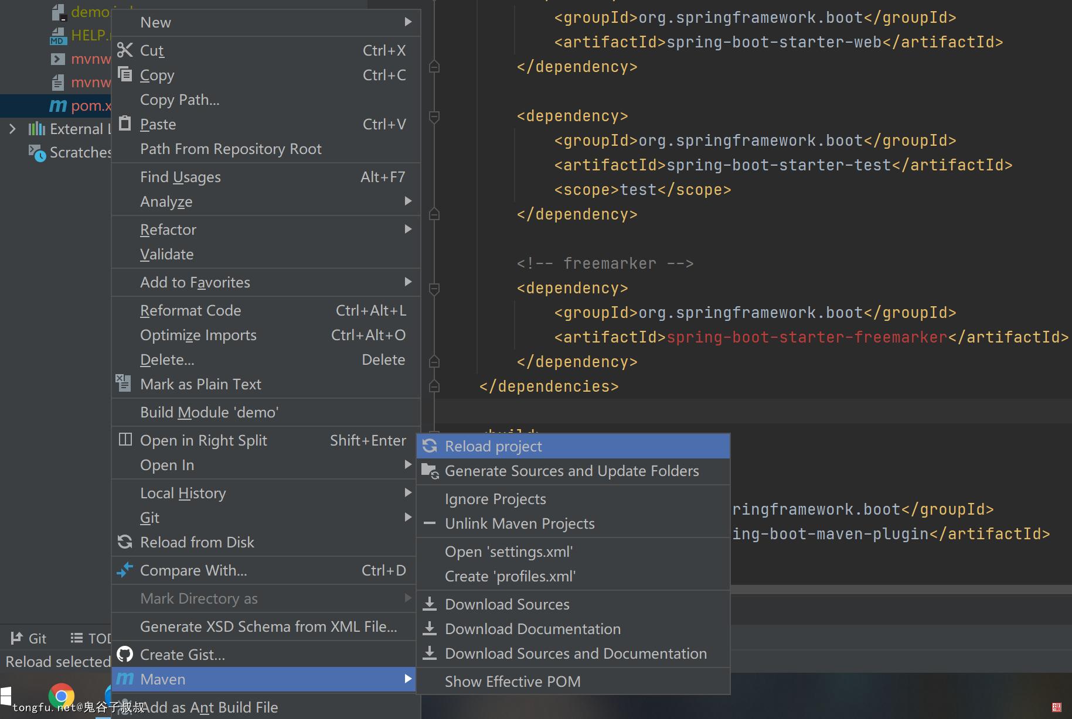The width and height of the screenshot is (1072, 719).
Task: Click the Download Sources arrow icon
Action: (x=430, y=604)
